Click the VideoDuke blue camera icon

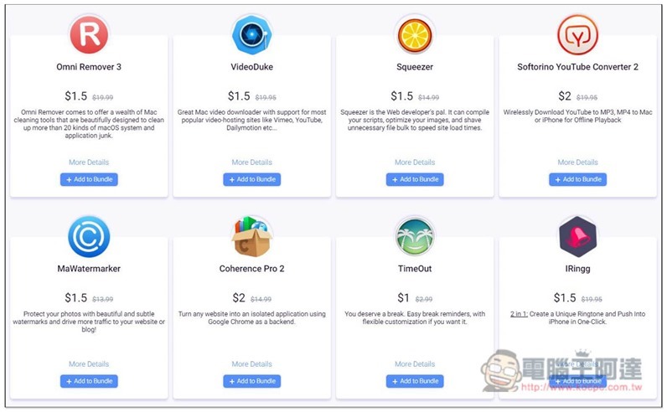(252, 34)
